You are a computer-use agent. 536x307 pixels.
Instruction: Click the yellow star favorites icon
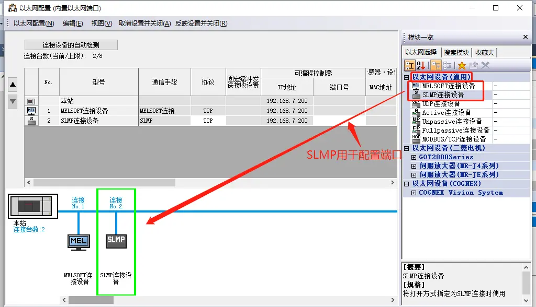pyautogui.click(x=462, y=65)
